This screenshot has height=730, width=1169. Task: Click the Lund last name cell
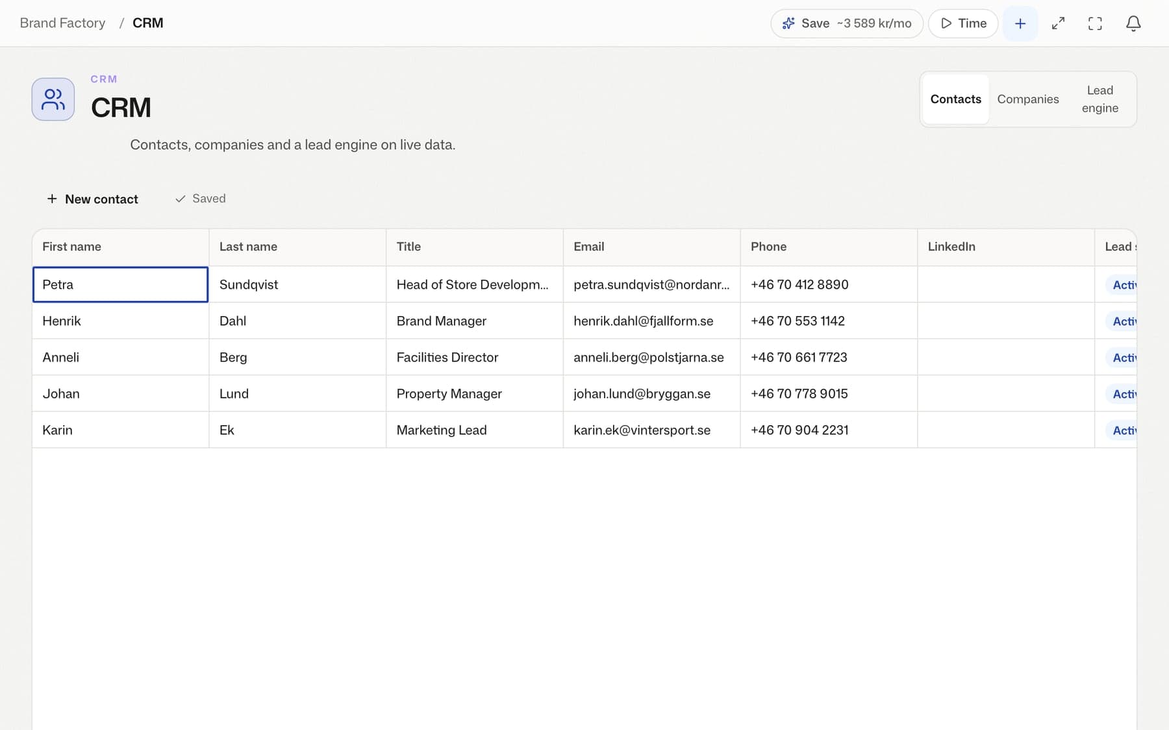click(x=297, y=393)
